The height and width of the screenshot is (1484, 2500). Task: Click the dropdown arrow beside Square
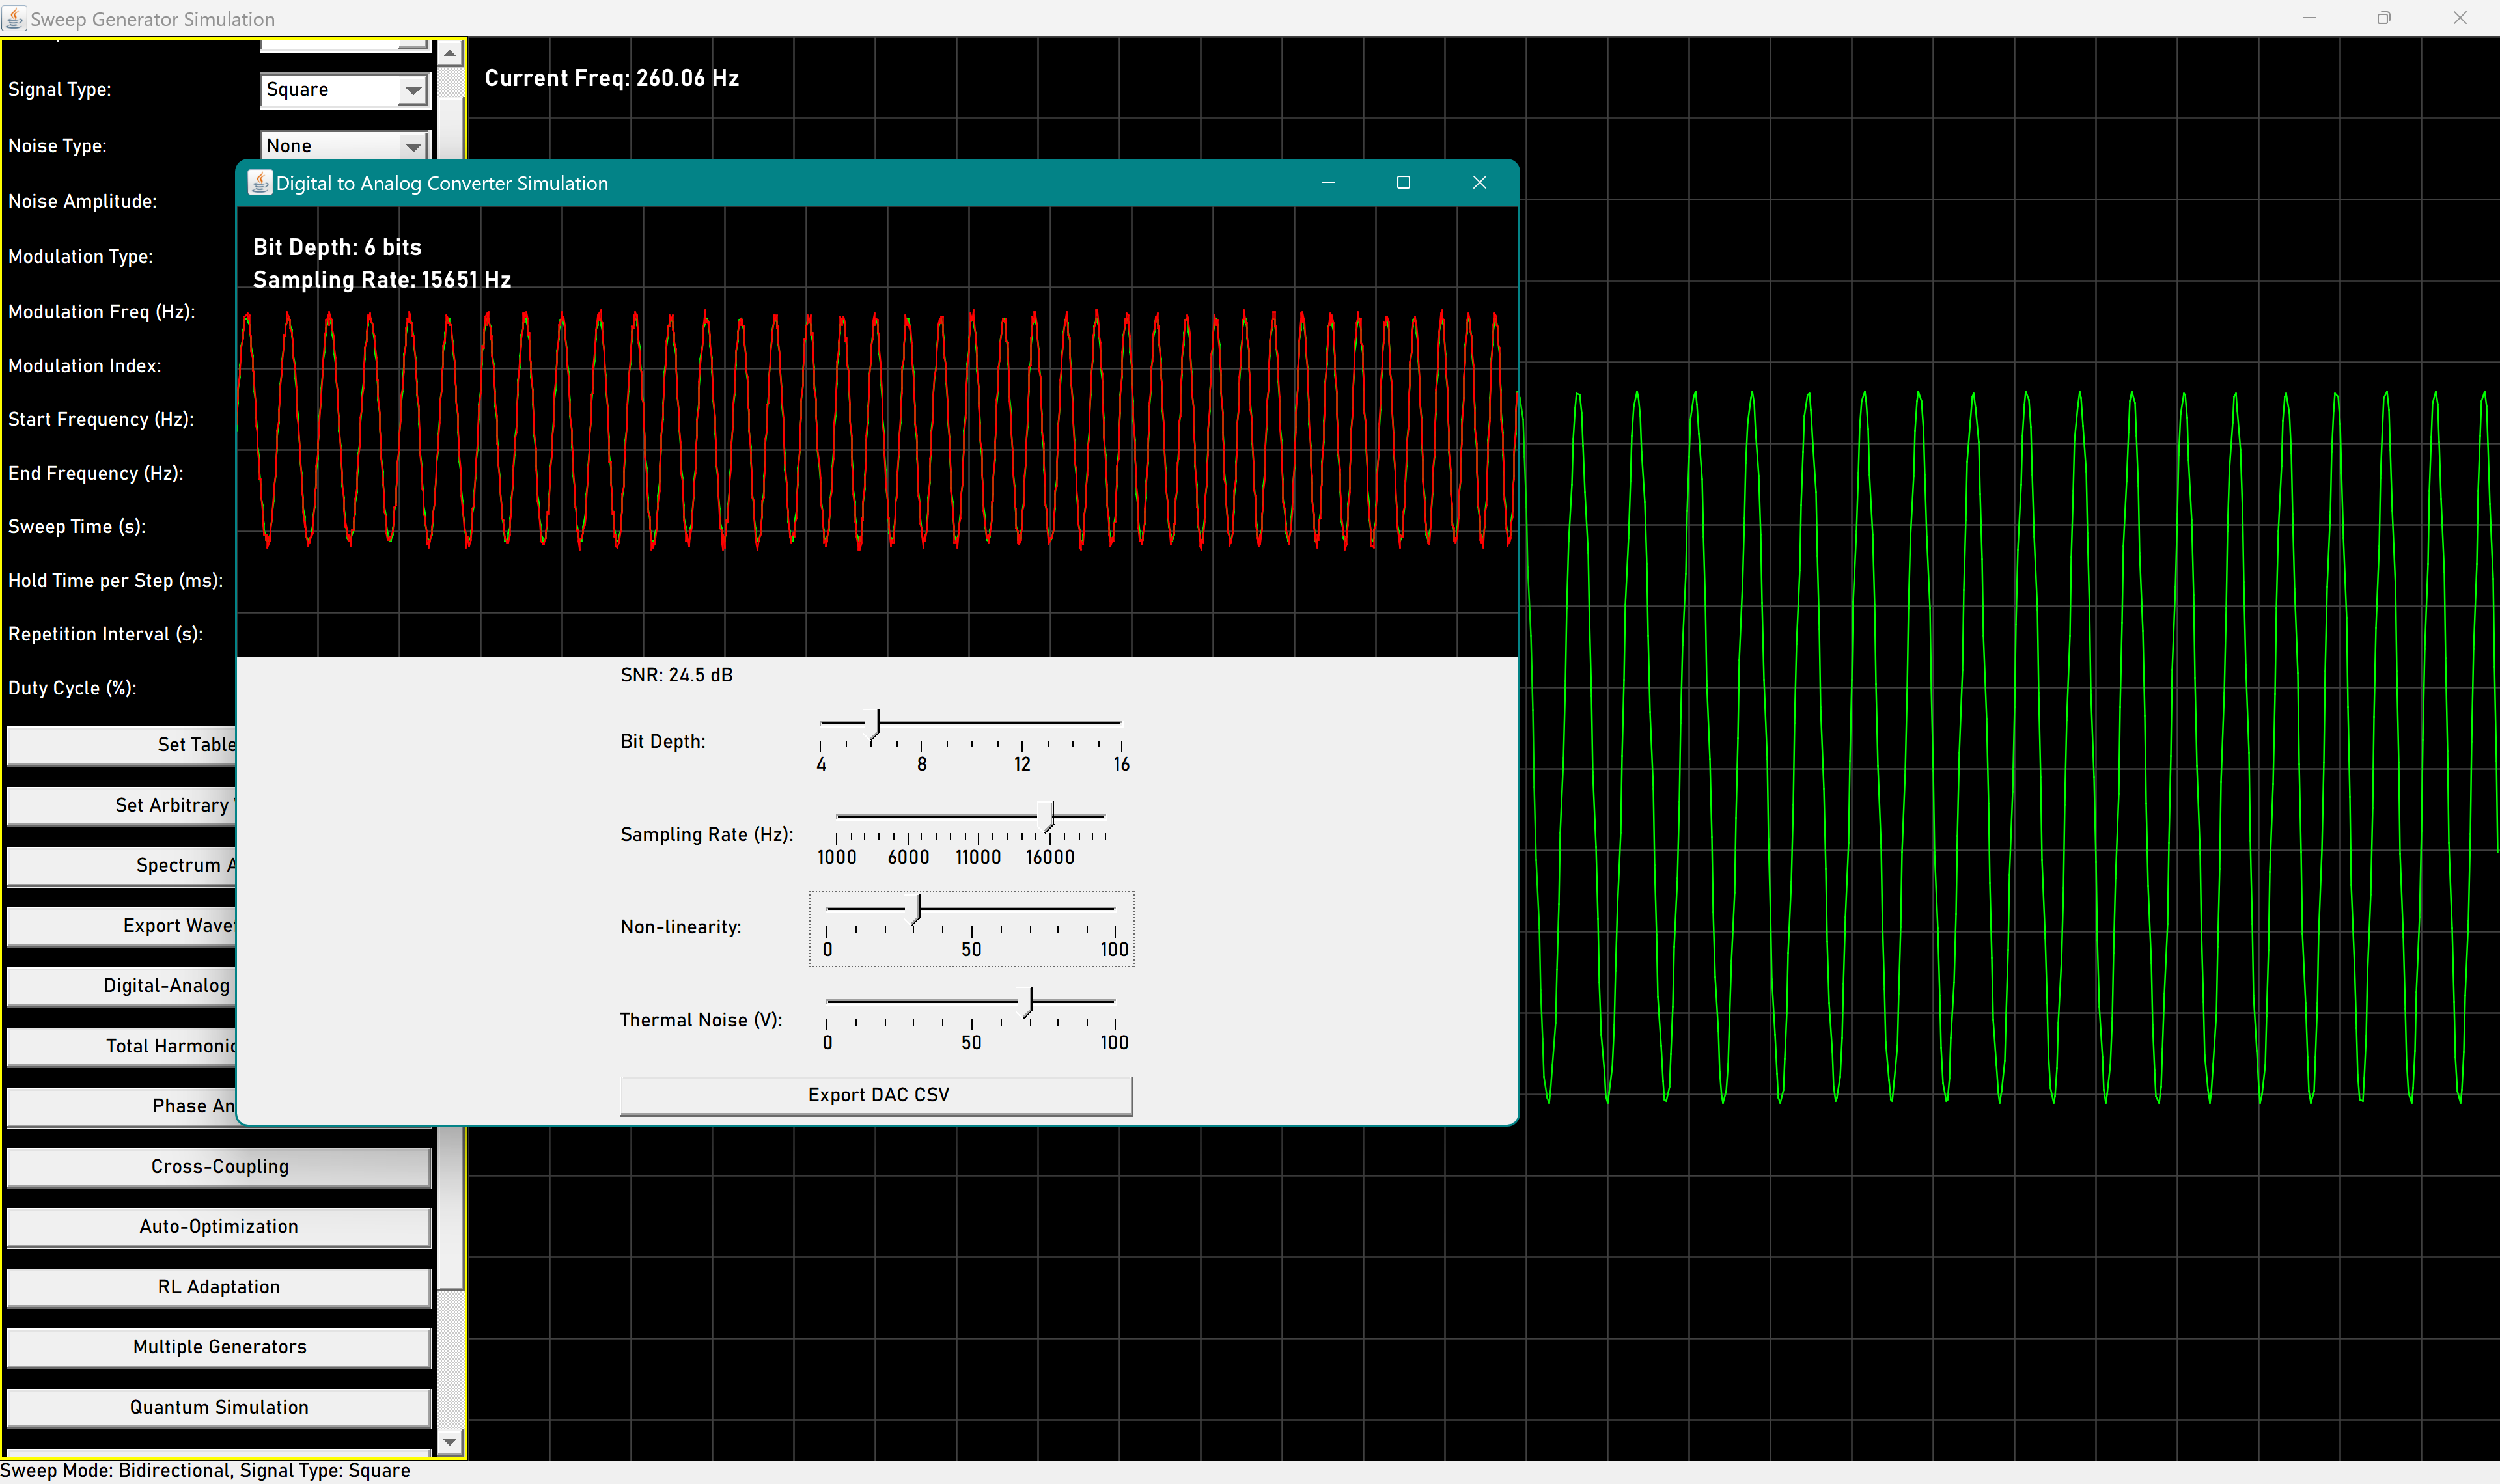click(412, 91)
